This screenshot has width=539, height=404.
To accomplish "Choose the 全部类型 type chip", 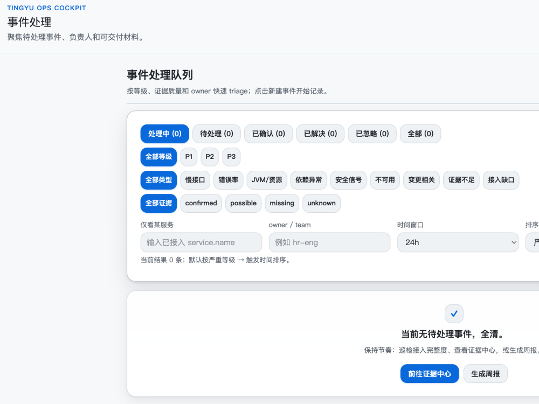I will [x=159, y=180].
